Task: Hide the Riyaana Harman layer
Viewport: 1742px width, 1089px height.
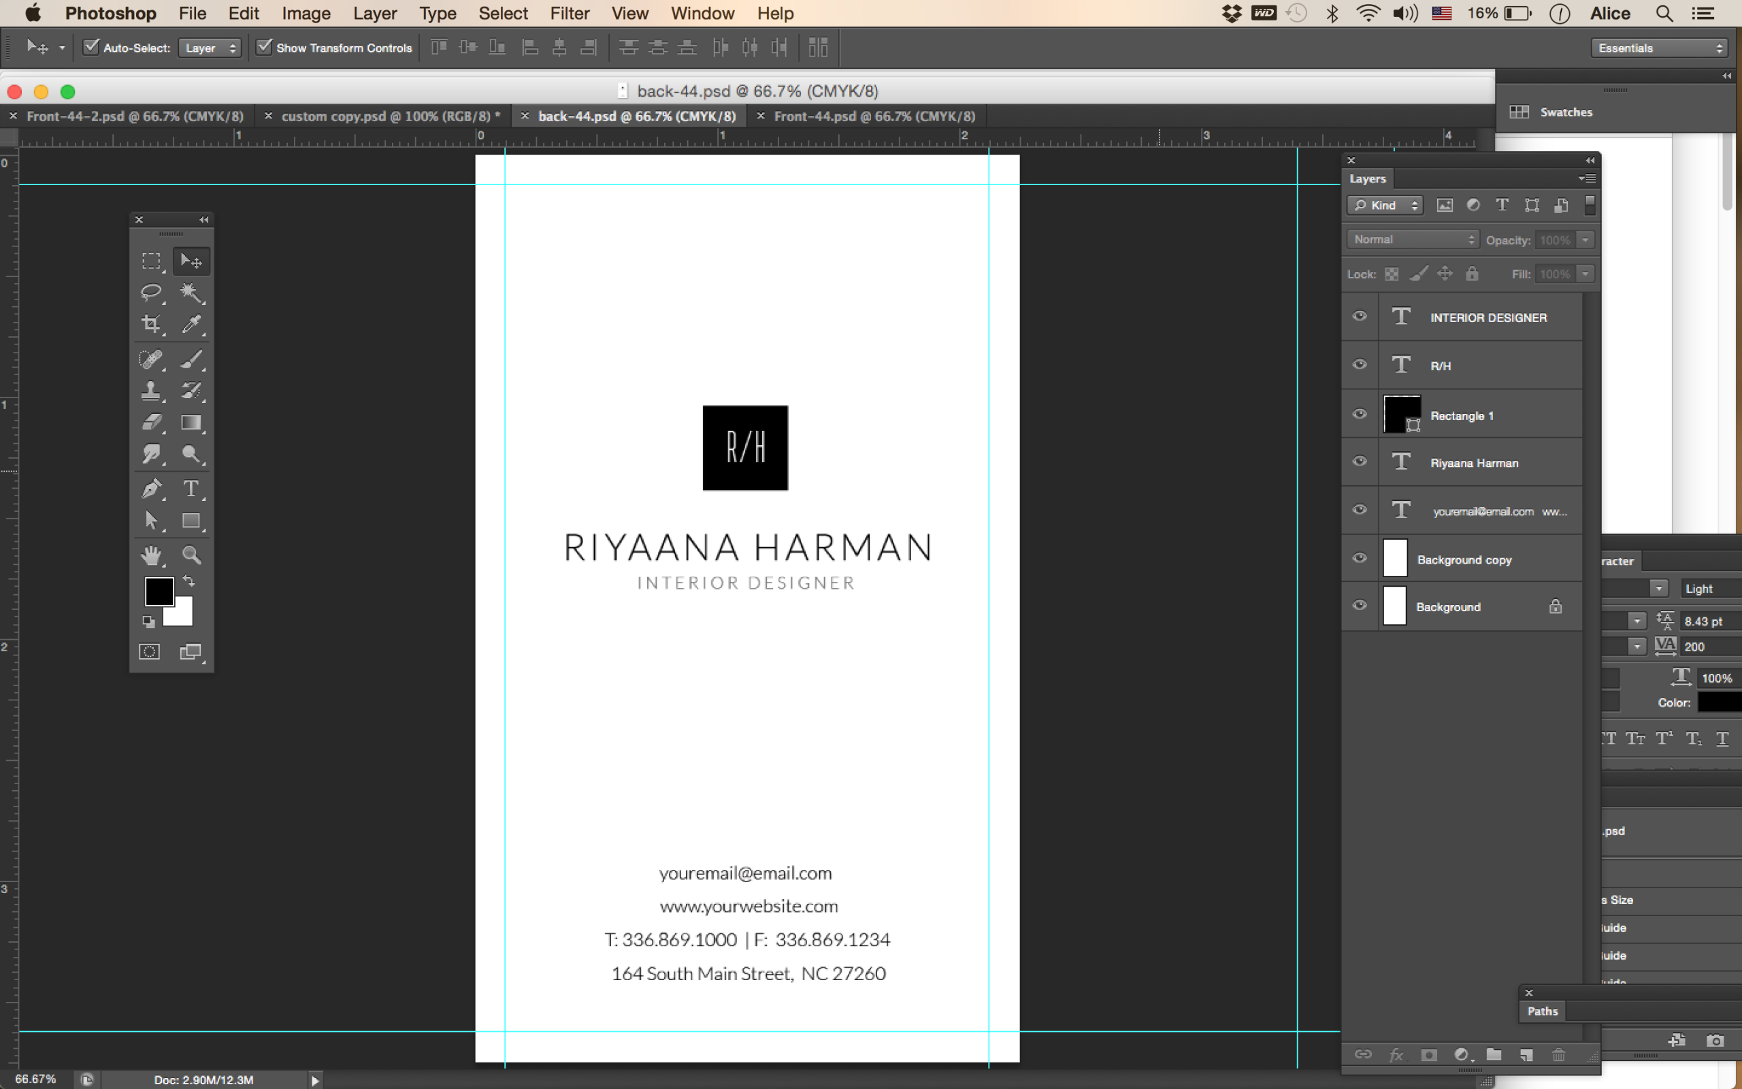Action: pos(1359,461)
